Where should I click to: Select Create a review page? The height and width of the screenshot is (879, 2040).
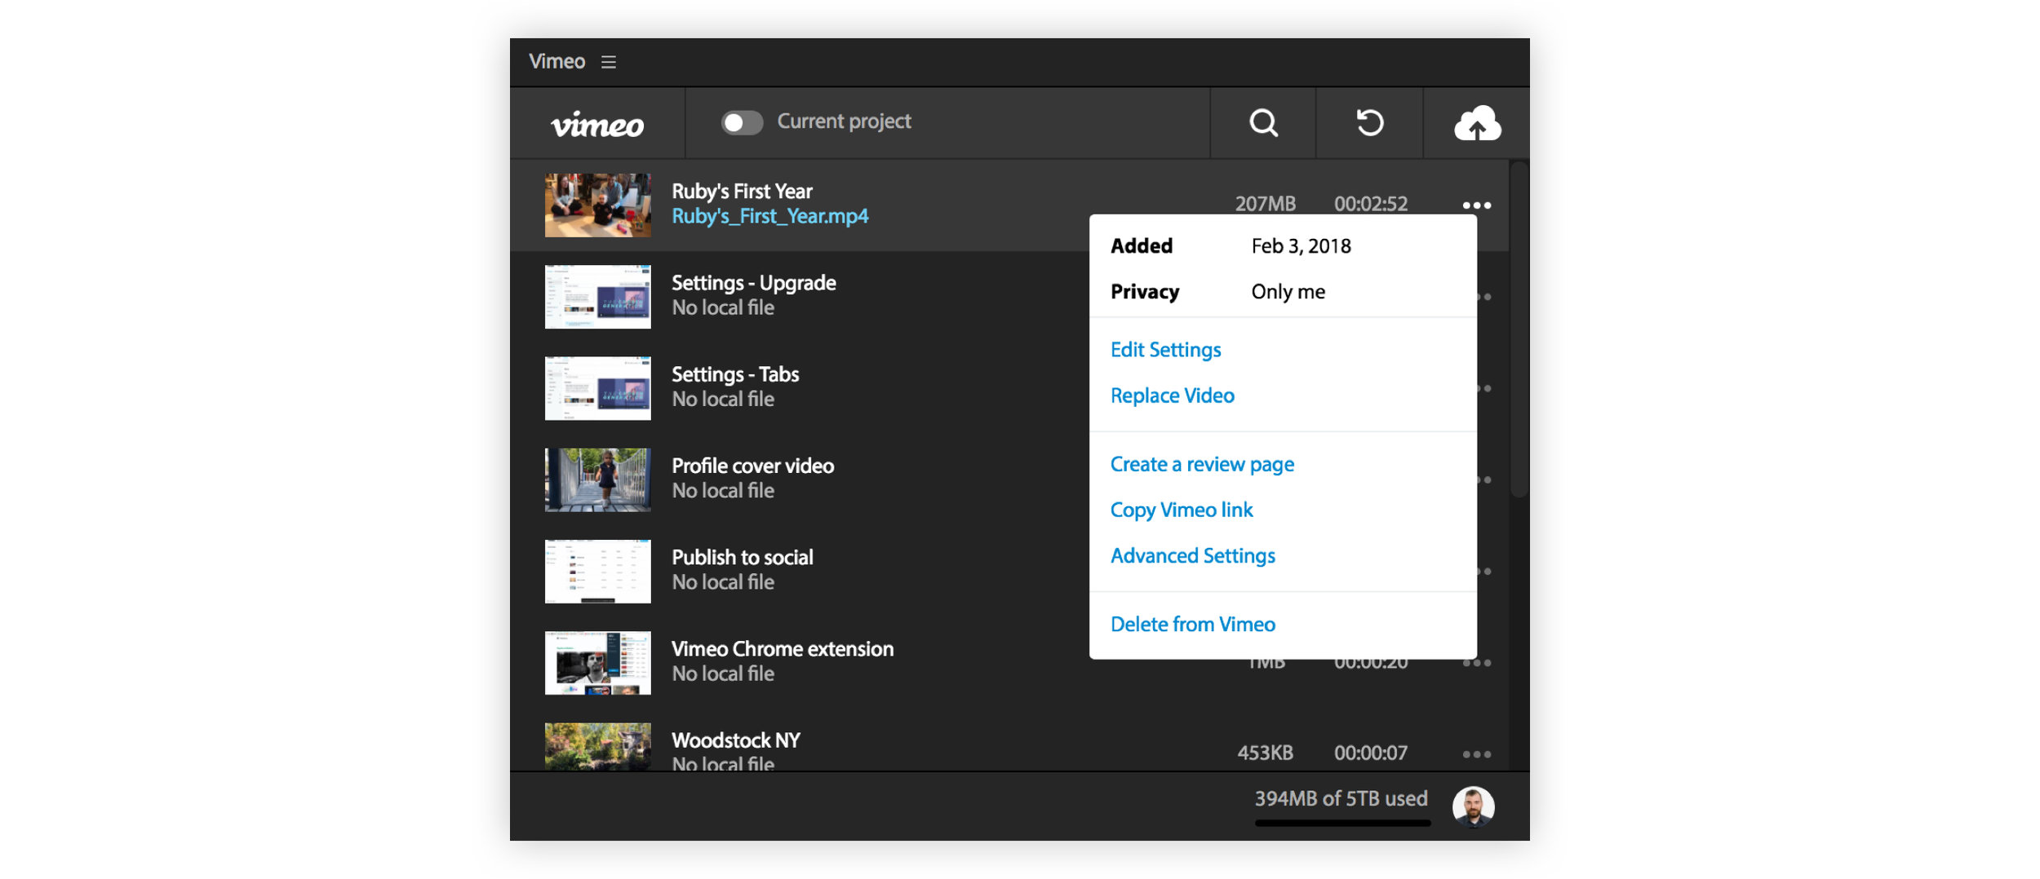pos(1202,464)
